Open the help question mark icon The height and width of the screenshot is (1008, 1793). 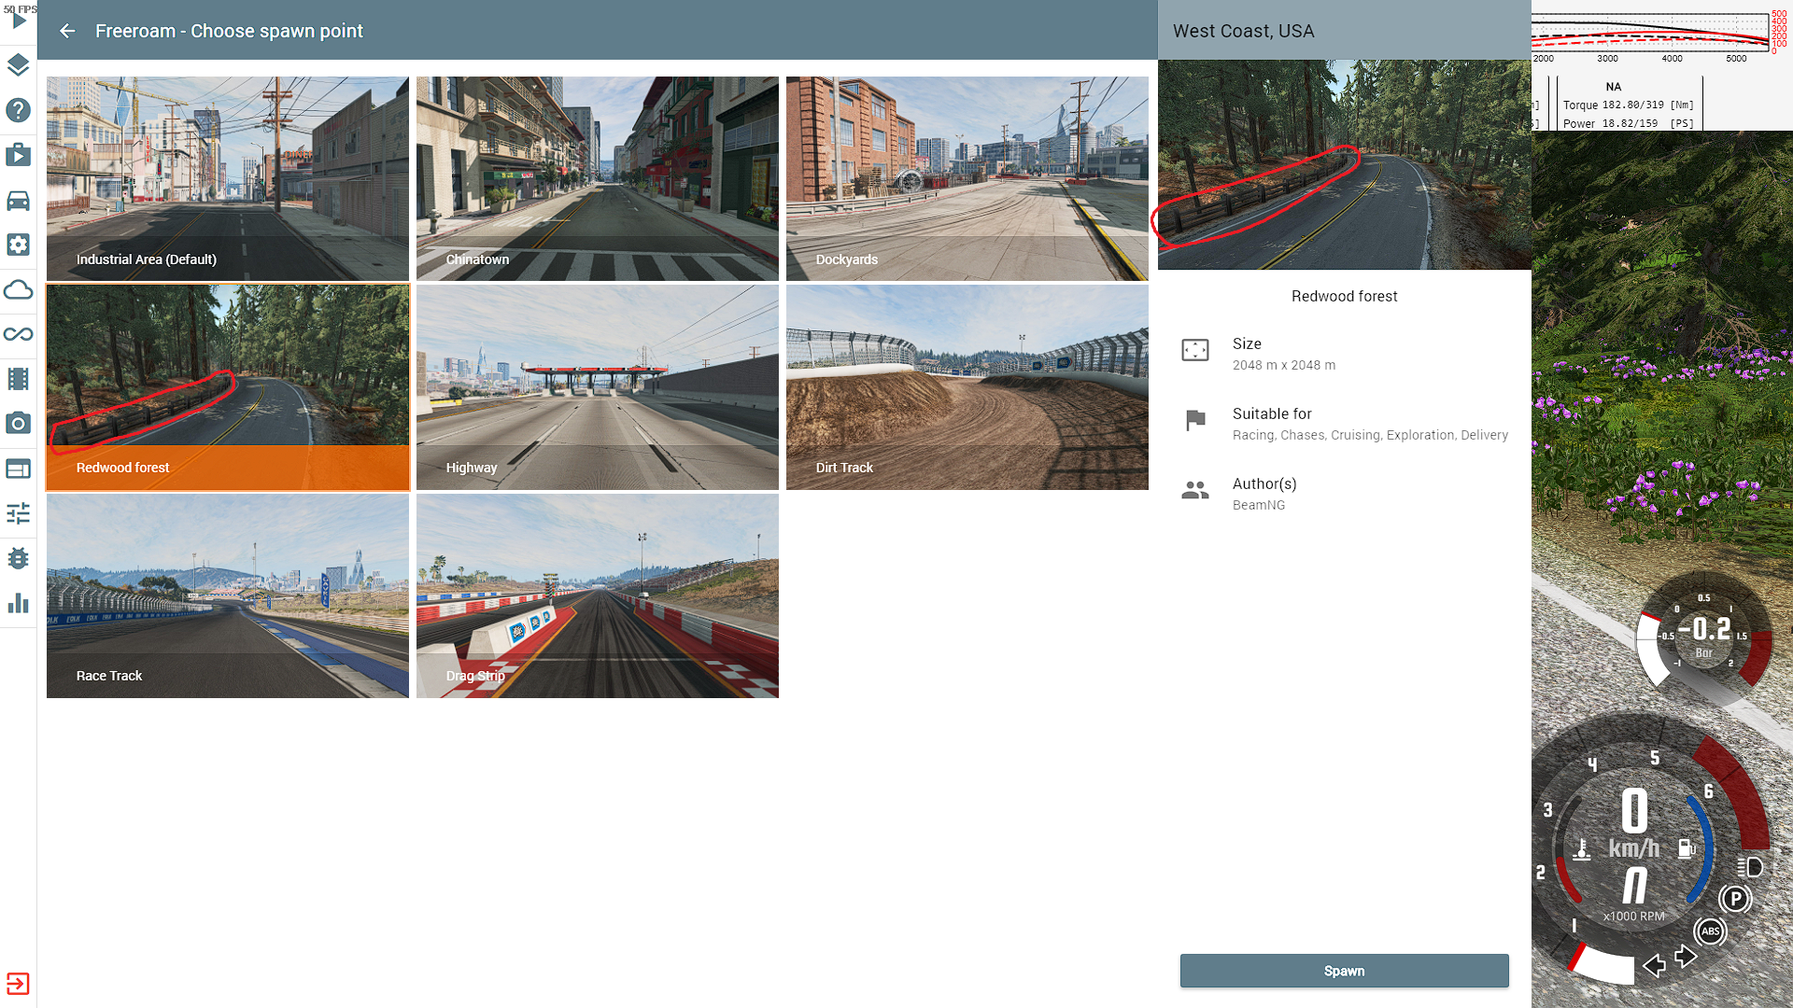[x=19, y=110]
